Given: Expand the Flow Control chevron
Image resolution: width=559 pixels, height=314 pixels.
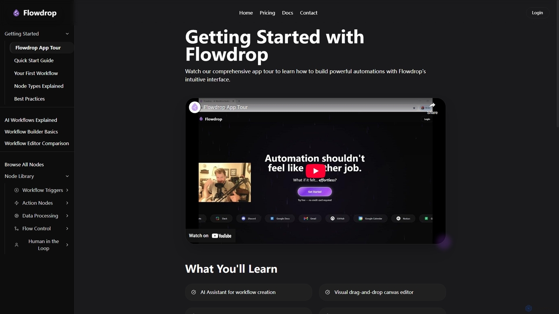Looking at the screenshot, I should [67, 229].
